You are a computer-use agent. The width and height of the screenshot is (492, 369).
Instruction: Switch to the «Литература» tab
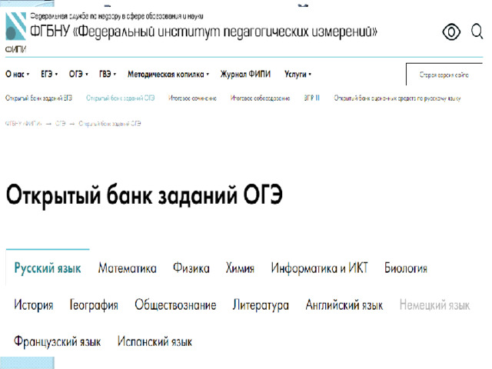click(261, 305)
